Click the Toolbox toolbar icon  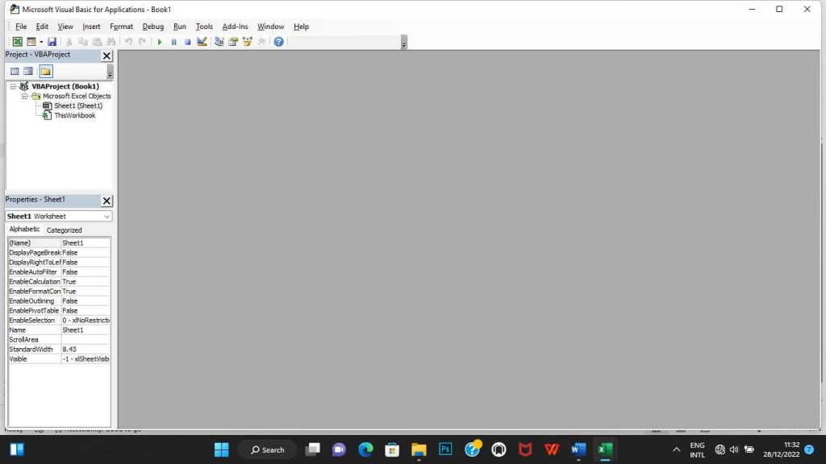tap(261, 42)
